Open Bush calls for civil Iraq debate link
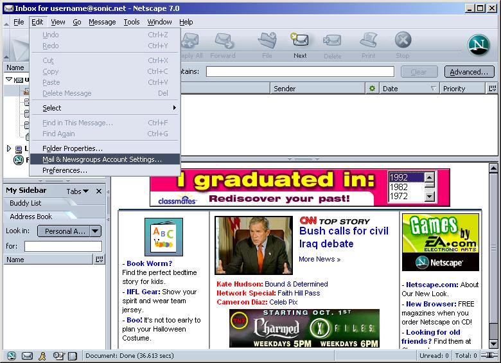The image size is (501, 363). point(344,237)
